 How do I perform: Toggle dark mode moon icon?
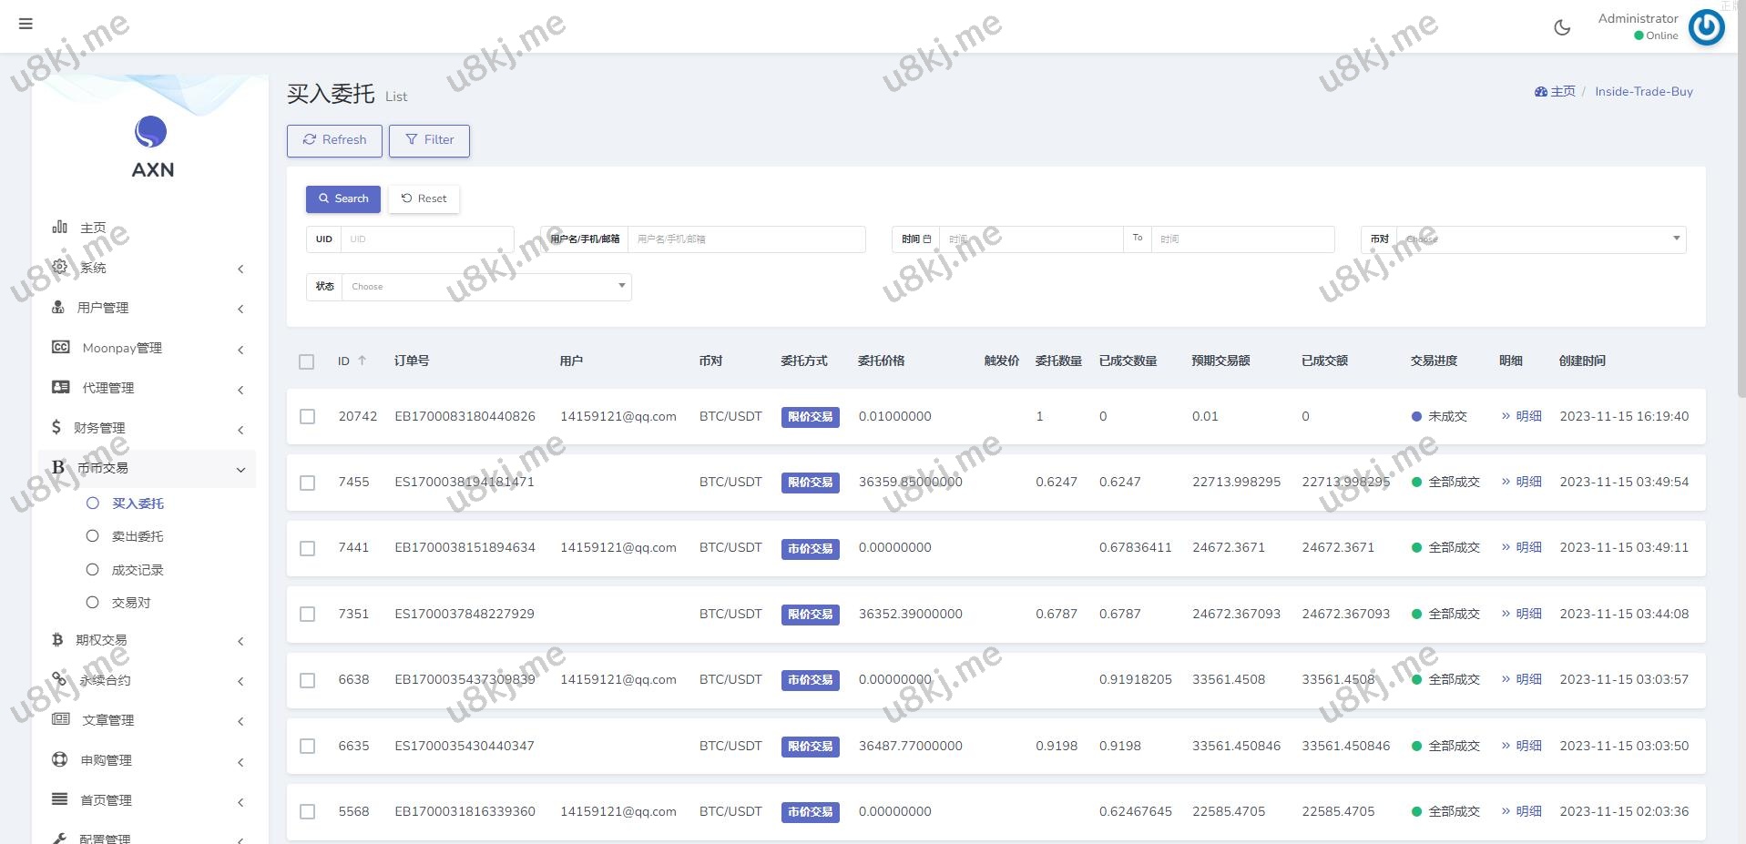point(1562,27)
